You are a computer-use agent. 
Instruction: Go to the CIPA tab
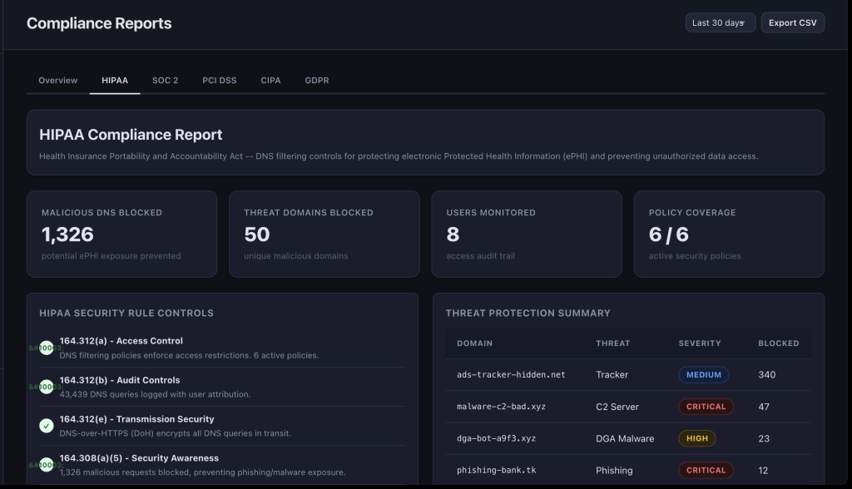270,81
